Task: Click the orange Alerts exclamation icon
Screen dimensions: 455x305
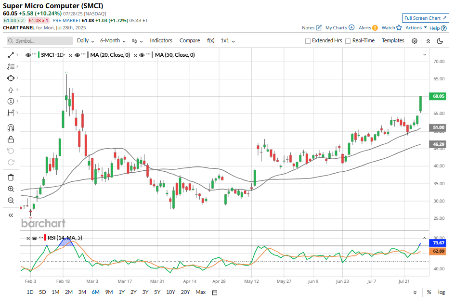Action: point(375,28)
